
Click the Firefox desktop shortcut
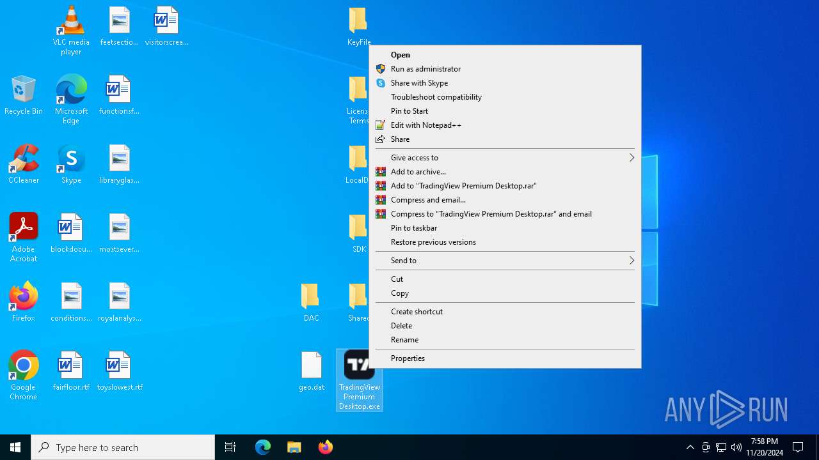24,302
